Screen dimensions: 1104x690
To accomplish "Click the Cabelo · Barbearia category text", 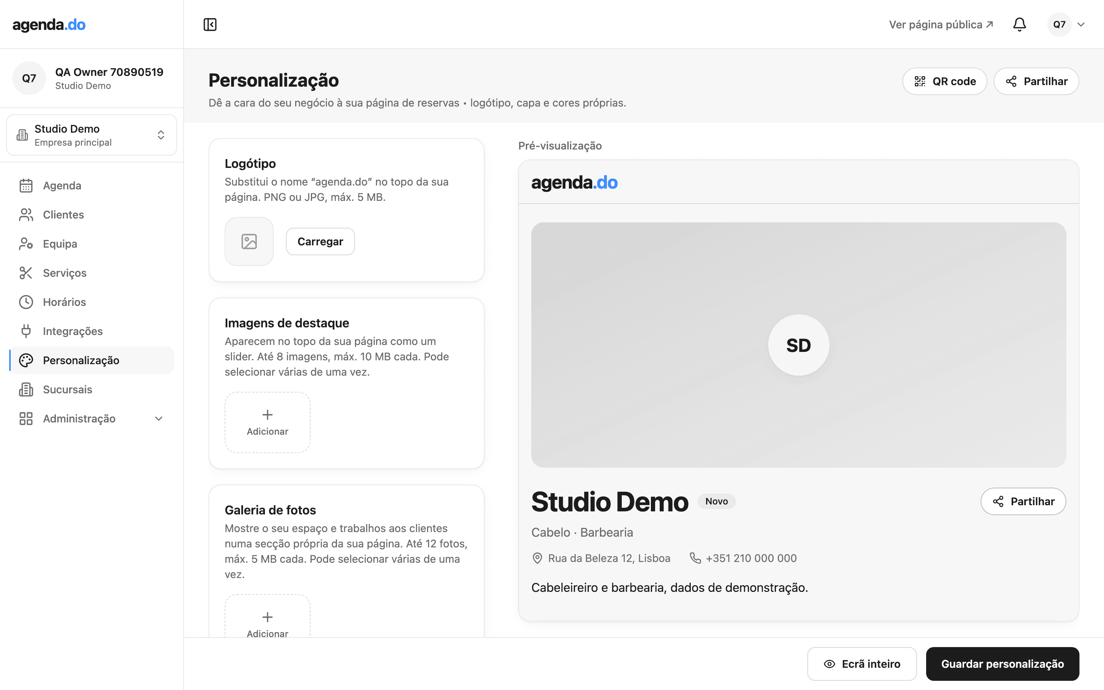I will coord(582,532).
